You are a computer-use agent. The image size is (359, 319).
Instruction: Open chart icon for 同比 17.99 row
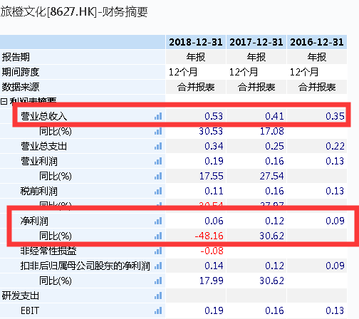(x=158, y=281)
